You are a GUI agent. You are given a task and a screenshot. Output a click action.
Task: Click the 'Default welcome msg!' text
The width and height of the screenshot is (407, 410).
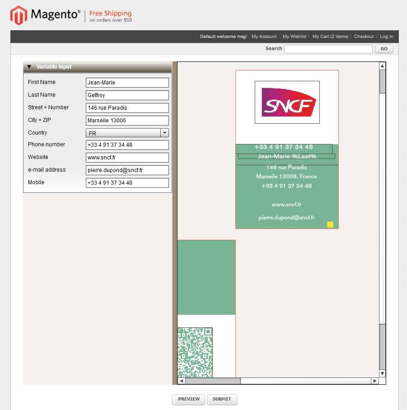[224, 37]
